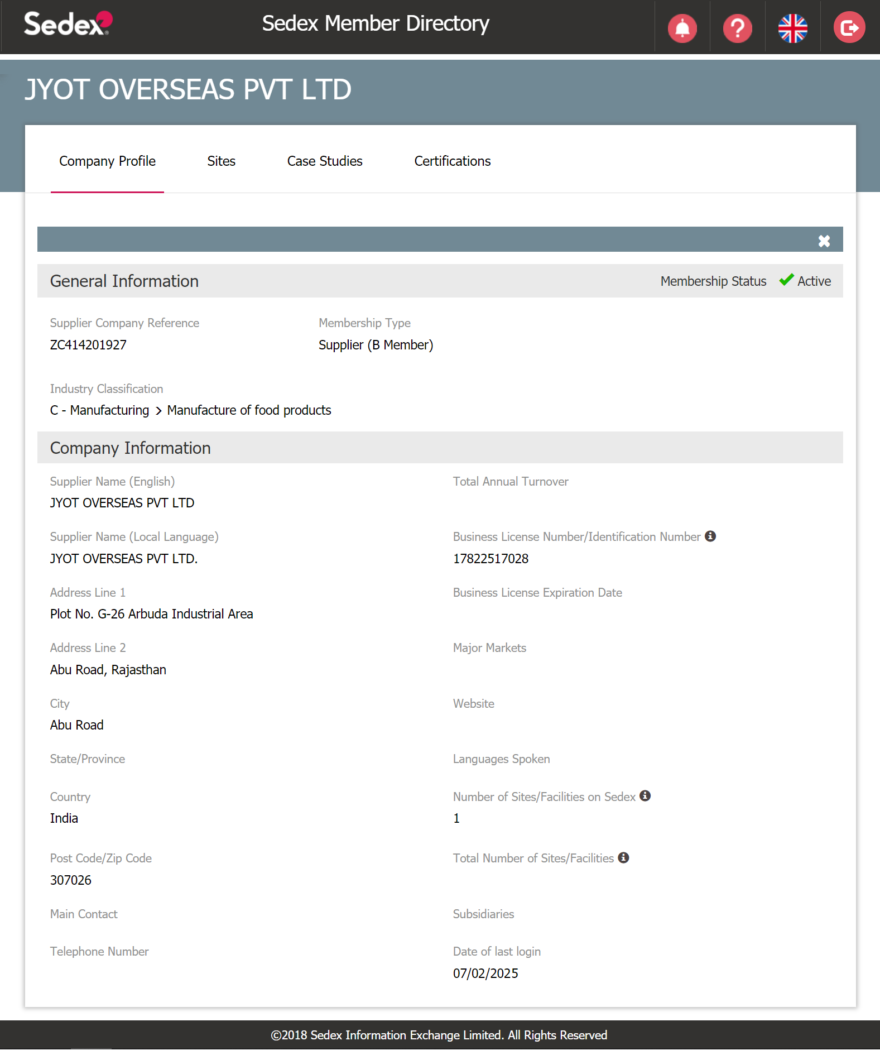Open the Case Studies tab
The width and height of the screenshot is (880, 1060).
click(324, 161)
